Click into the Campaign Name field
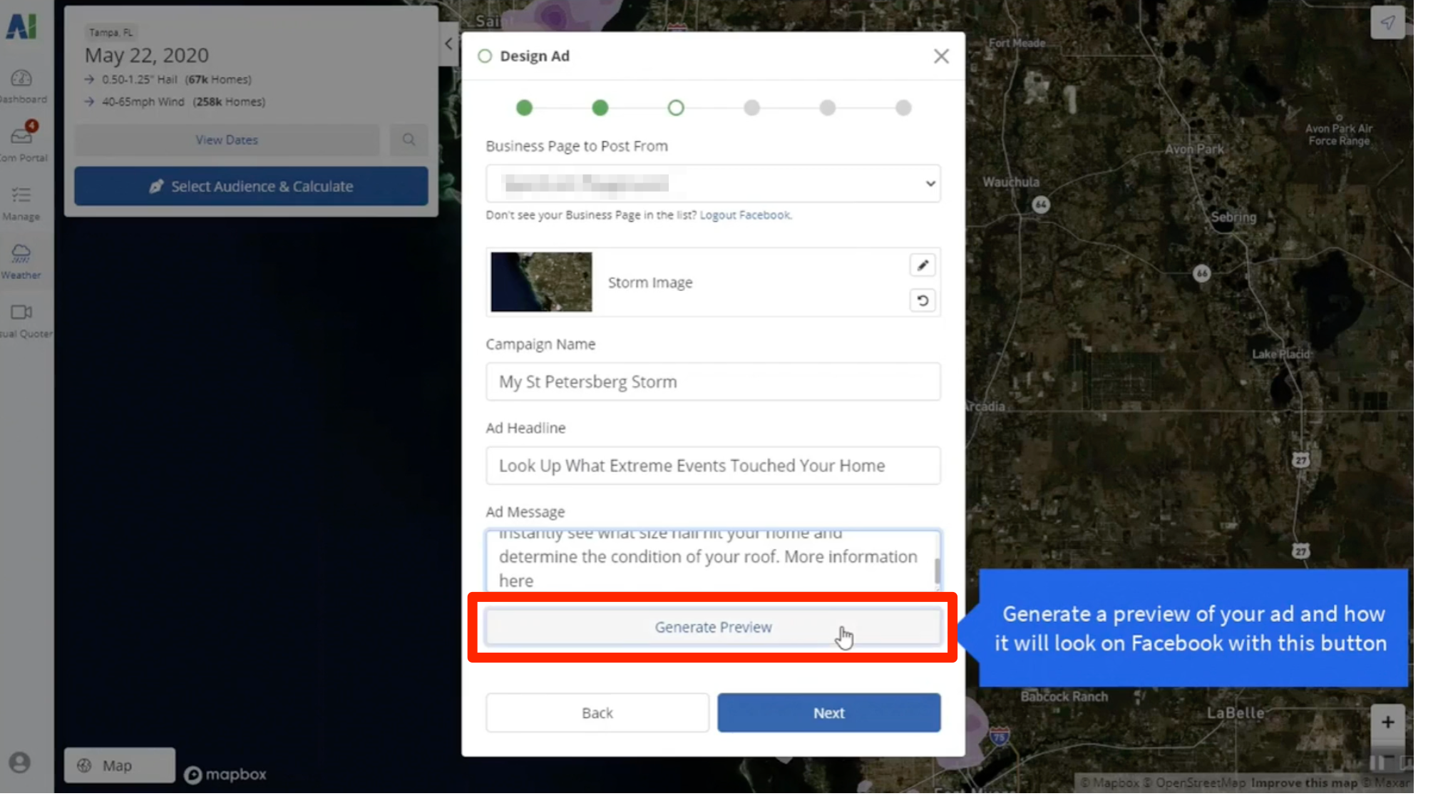Image resolution: width=1443 pixels, height=796 pixels. (x=713, y=382)
